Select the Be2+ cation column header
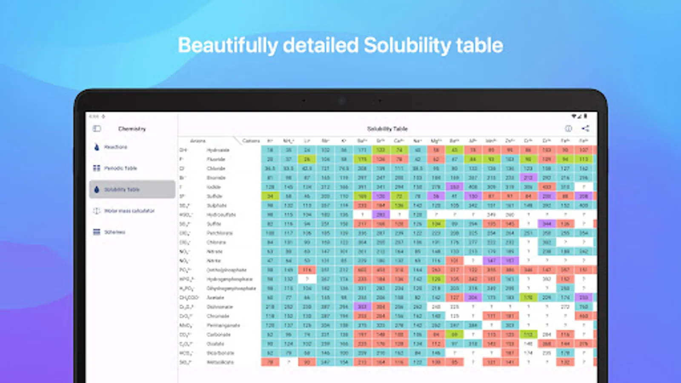Viewport: 681px width, 383px height. (x=455, y=141)
